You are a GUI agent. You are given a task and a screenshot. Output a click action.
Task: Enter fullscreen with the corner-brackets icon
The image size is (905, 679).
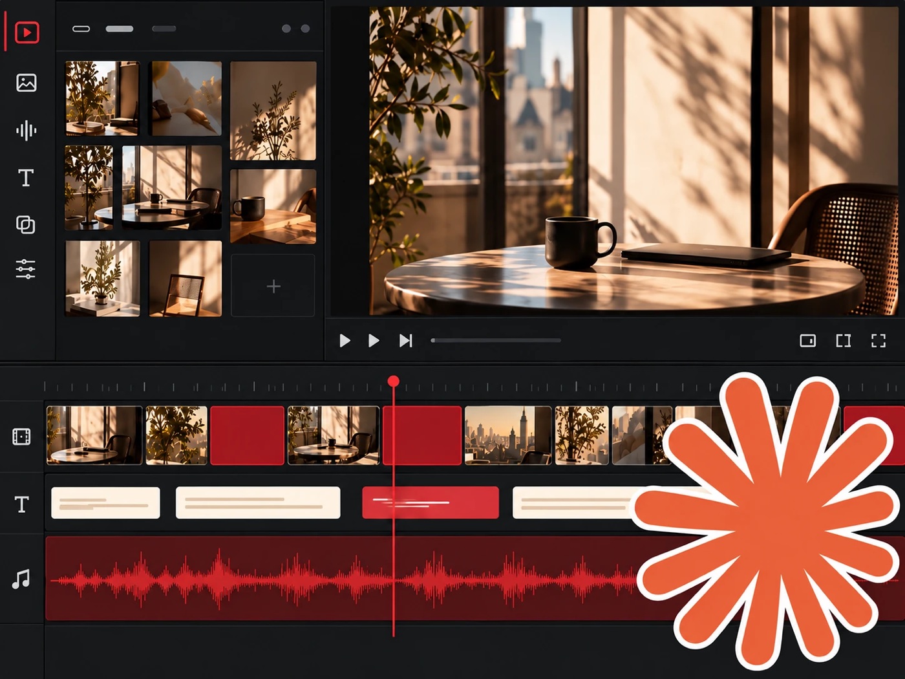[x=878, y=341]
